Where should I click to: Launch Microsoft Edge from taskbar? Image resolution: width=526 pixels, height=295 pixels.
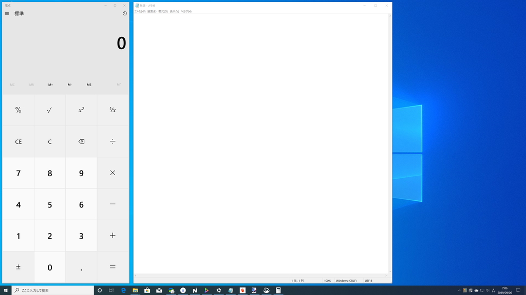[x=123, y=290]
